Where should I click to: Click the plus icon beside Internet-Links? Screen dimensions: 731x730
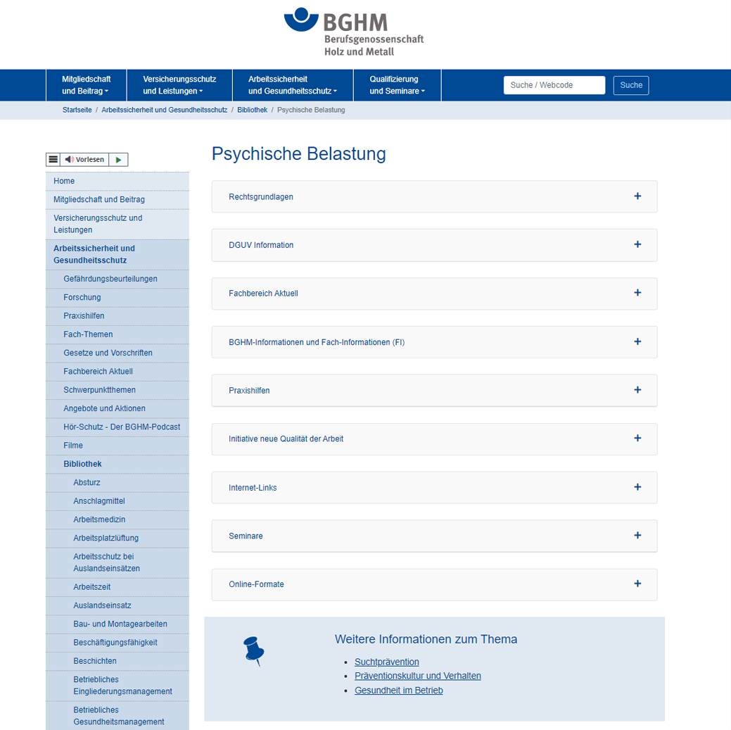pos(637,487)
